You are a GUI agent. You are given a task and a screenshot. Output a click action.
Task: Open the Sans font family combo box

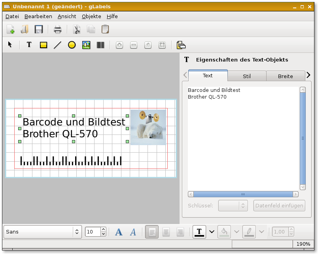tap(43, 232)
